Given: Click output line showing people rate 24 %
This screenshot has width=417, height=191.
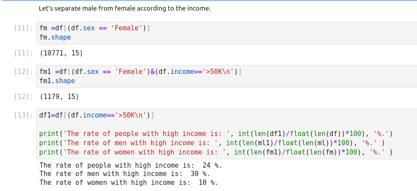Looking at the screenshot, I should point(131,165).
